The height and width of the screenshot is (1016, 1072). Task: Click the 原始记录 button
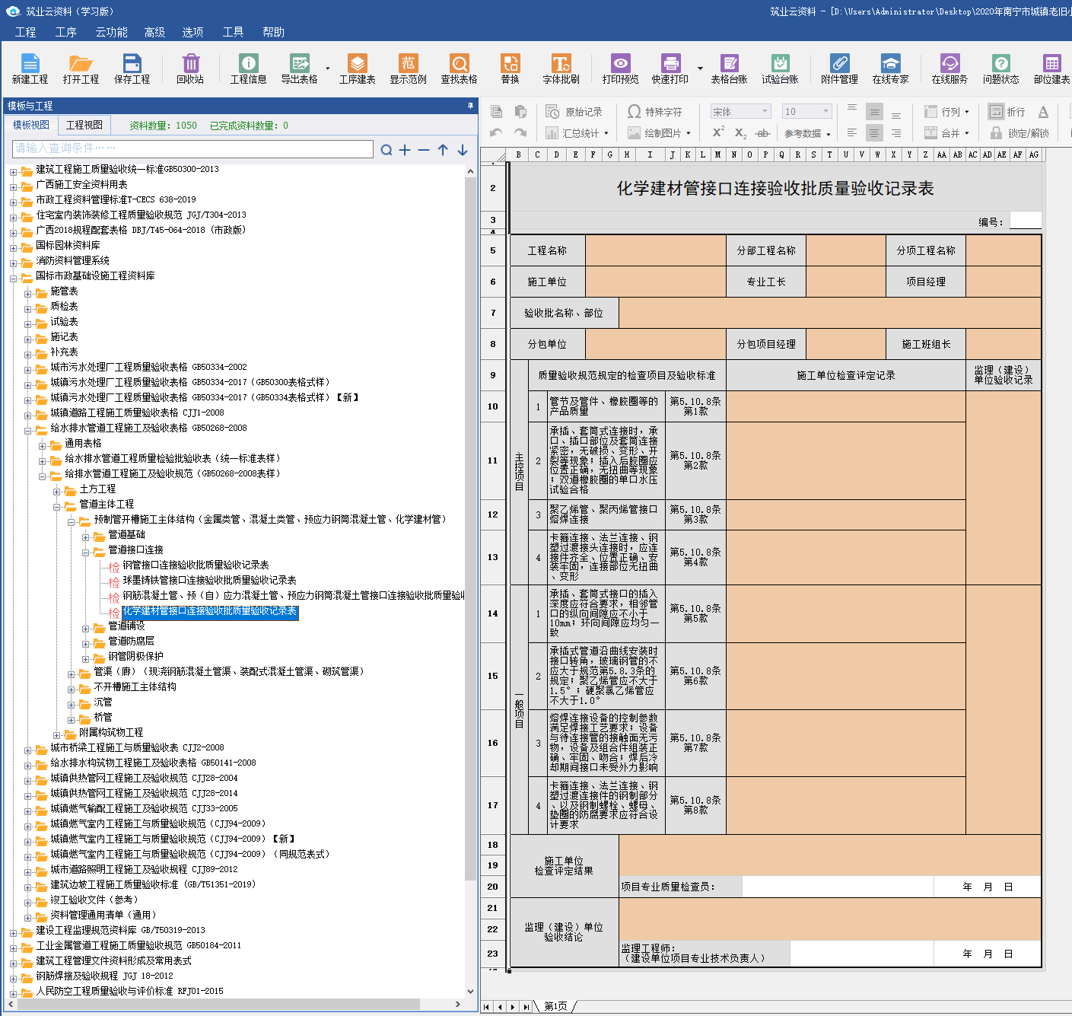point(574,112)
